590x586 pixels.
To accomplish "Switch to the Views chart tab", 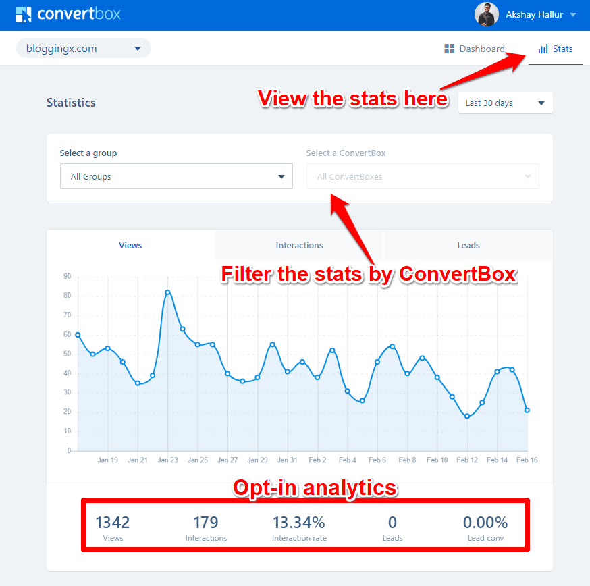I will click(130, 245).
